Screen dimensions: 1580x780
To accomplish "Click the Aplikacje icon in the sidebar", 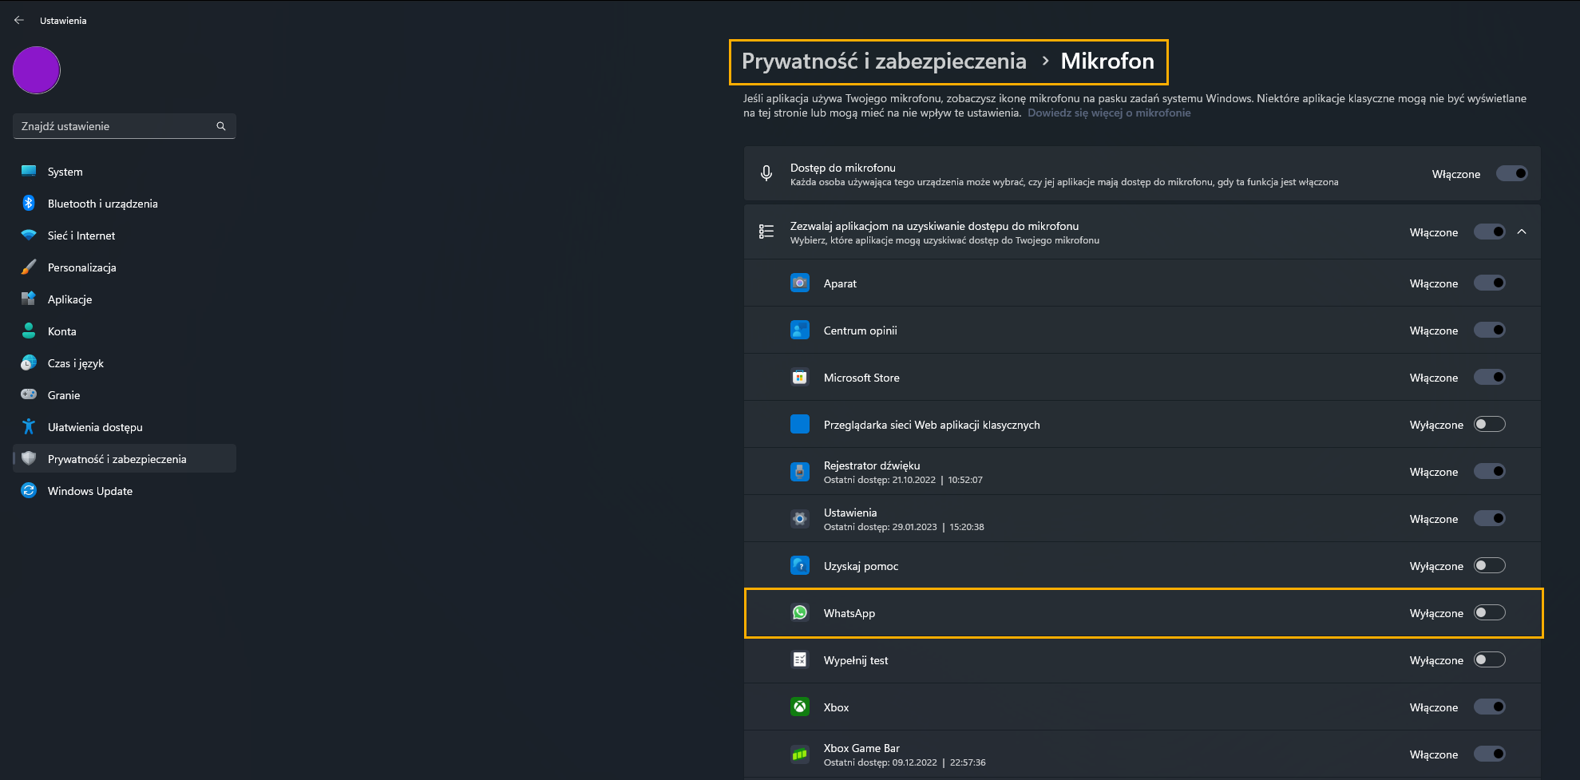I will (x=29, y=299).
